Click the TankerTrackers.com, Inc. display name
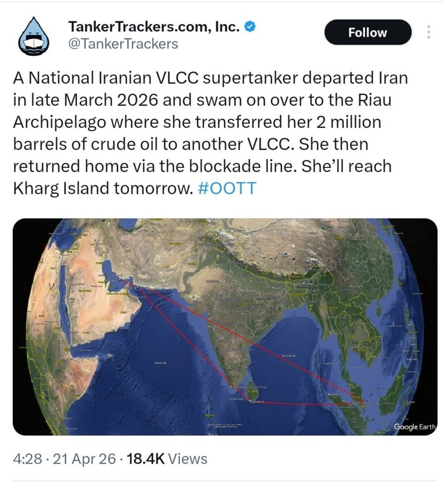The height and width of the screenshot is (482, 444). coord(154,27)
